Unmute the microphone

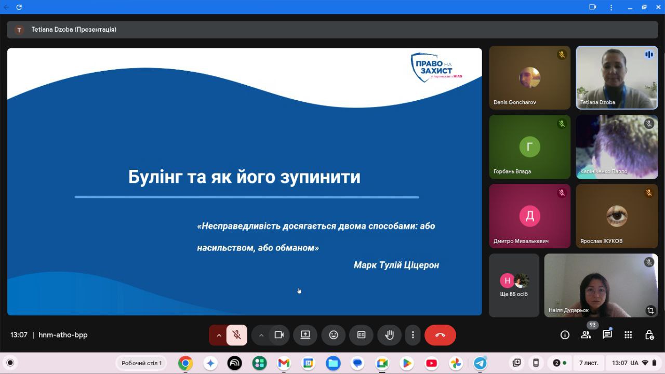click(x=236, y=335)
